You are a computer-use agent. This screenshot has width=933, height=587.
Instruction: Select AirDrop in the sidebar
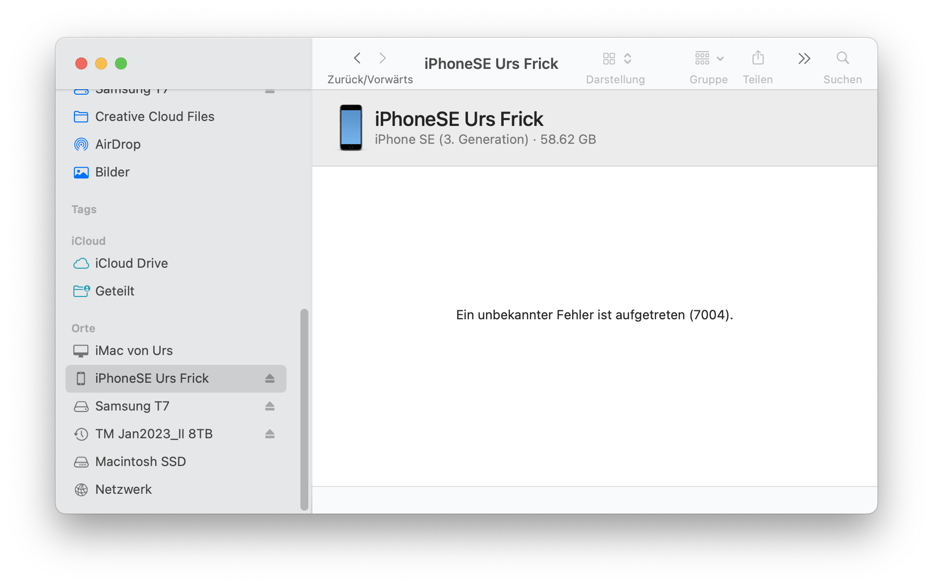(x=176, y=144)
